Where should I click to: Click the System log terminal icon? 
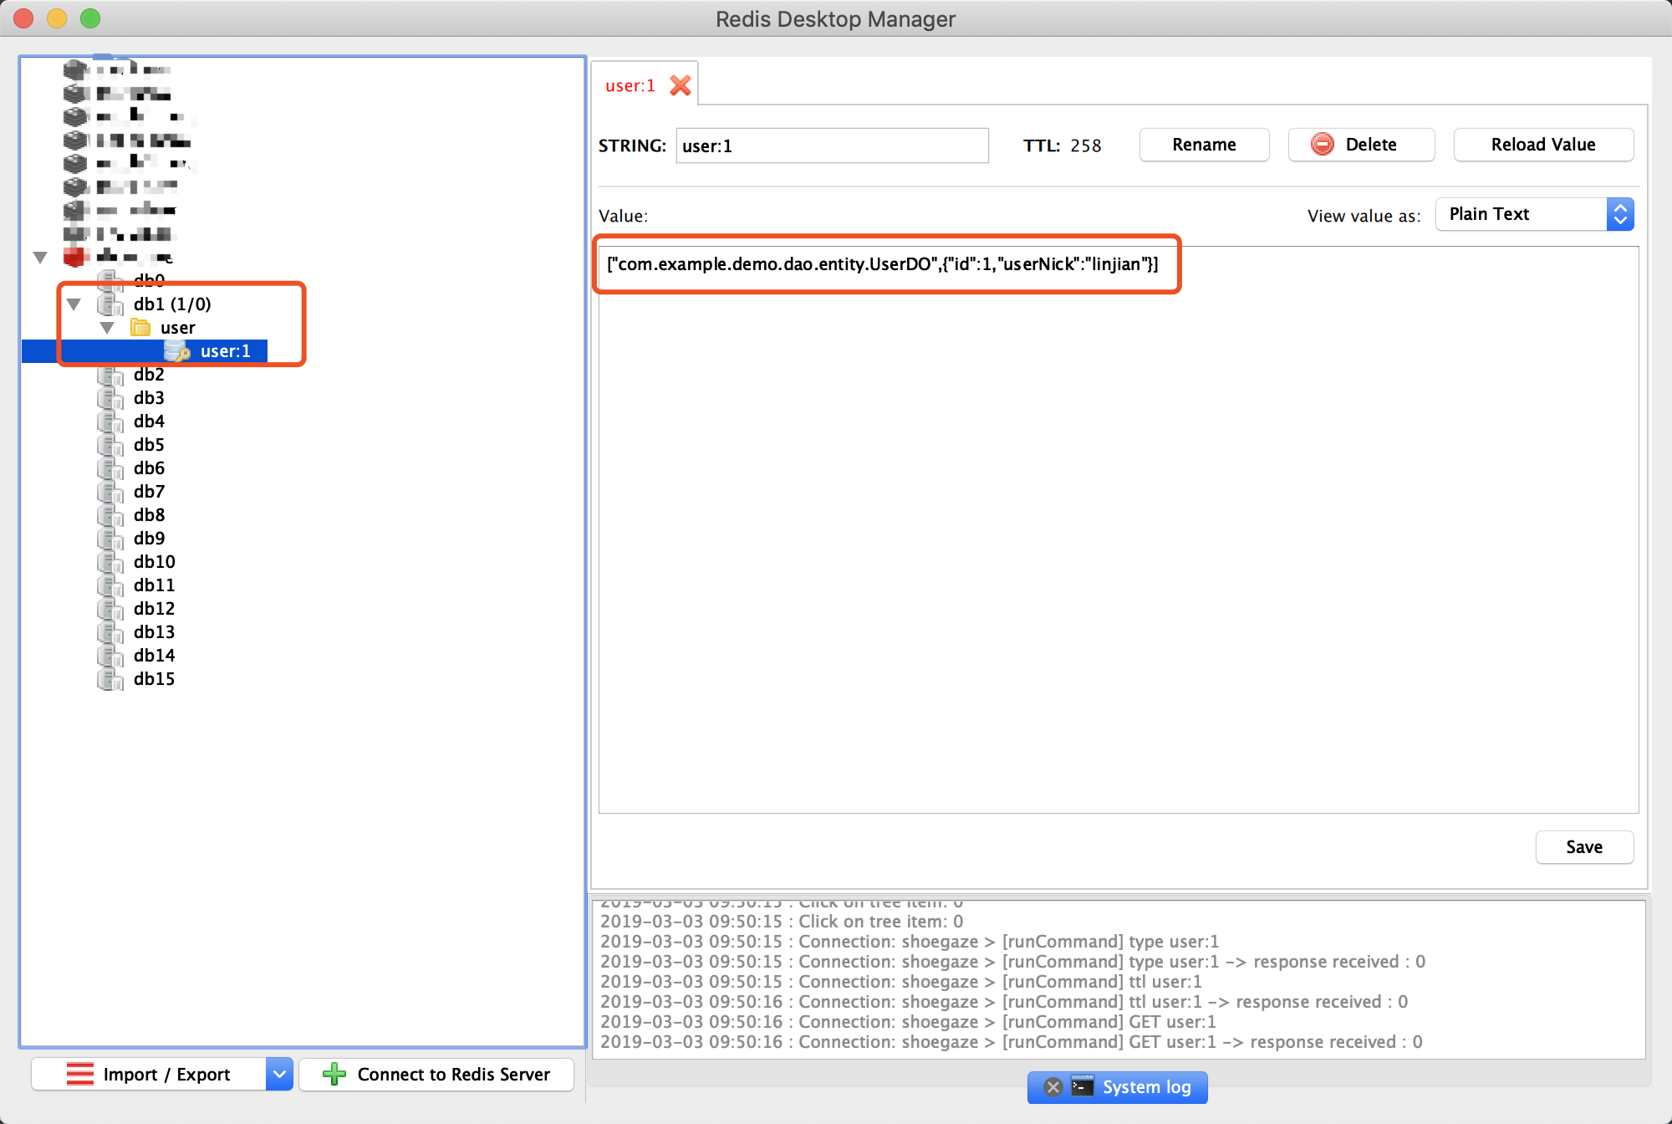(1083, 1086)
